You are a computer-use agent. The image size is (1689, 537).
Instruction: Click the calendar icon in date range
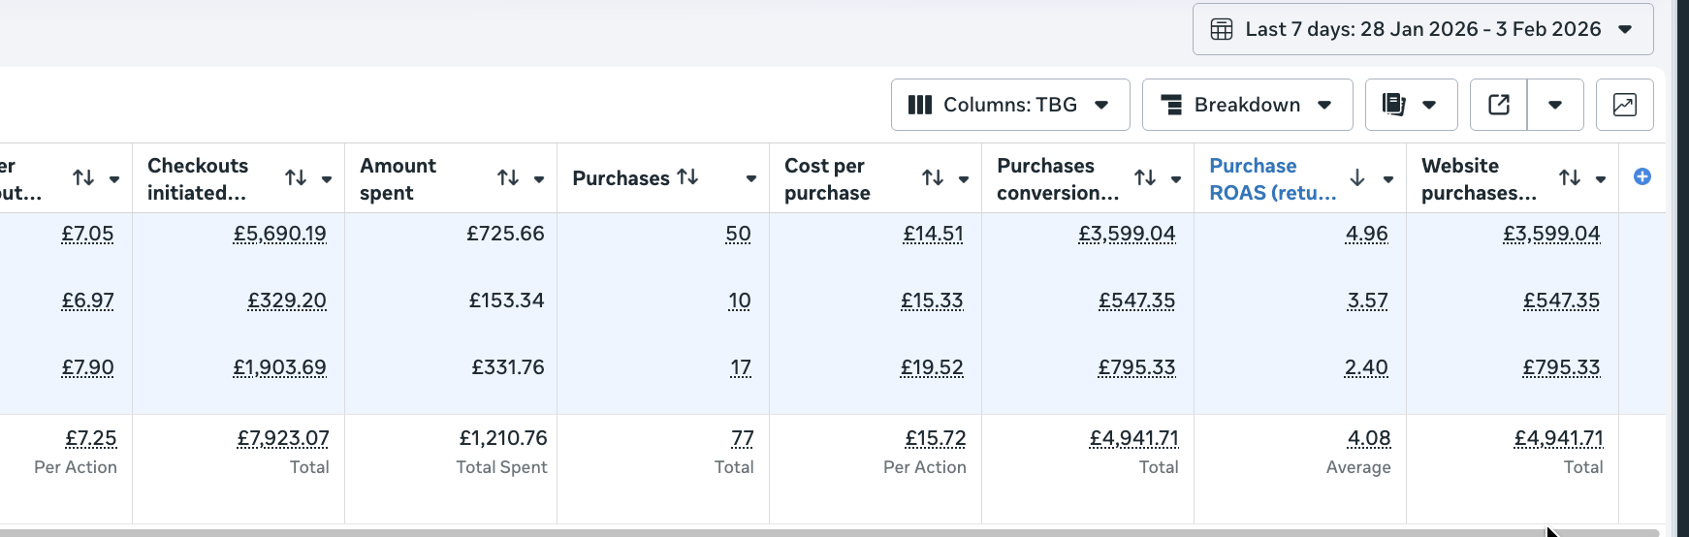tap(1222, 29)
